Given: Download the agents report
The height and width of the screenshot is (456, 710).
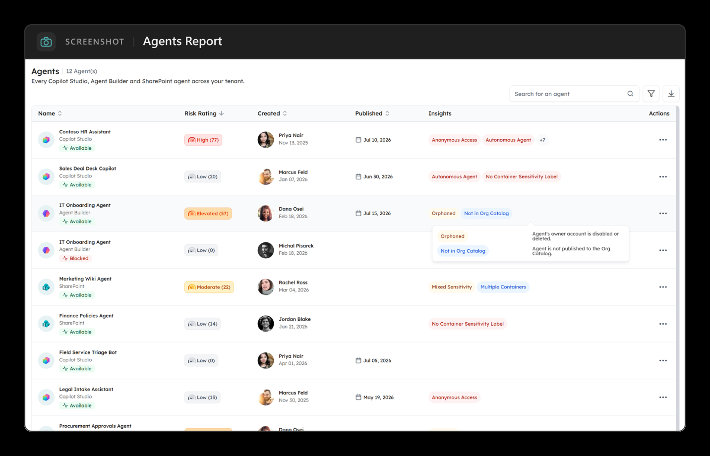Looking at the screenshot, I should [x=671, y=94].
